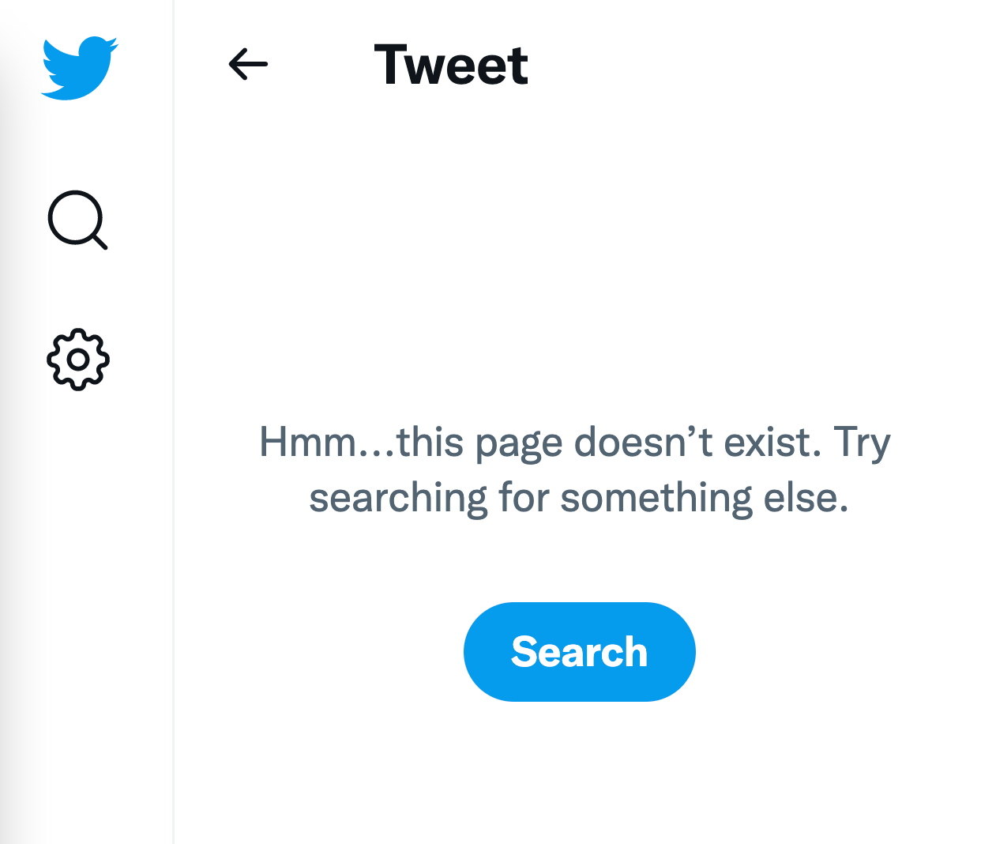Start a new search with the Search button
Screen dimensions: 981x844
[x=579, y=652]
